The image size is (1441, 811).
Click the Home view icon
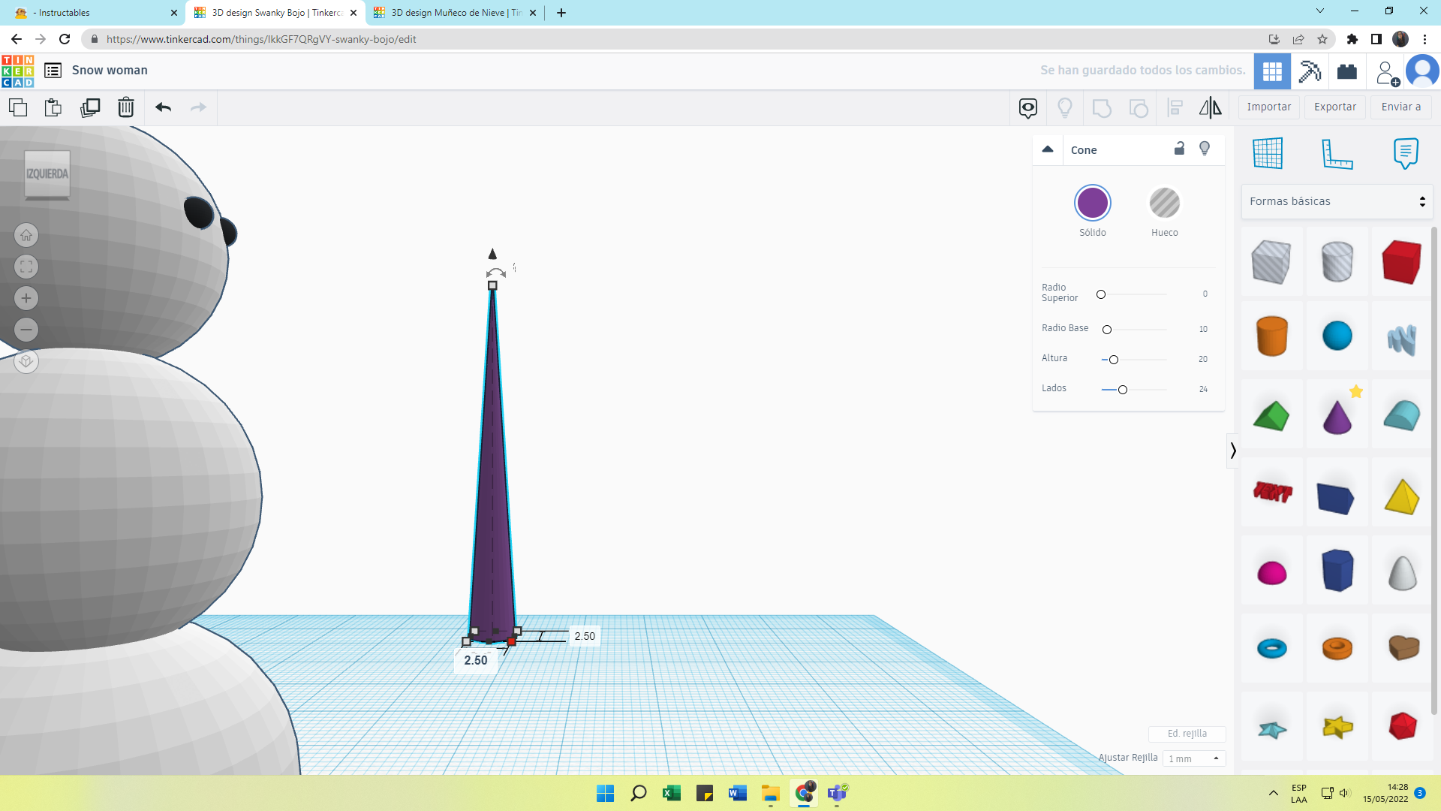point(26,236)
